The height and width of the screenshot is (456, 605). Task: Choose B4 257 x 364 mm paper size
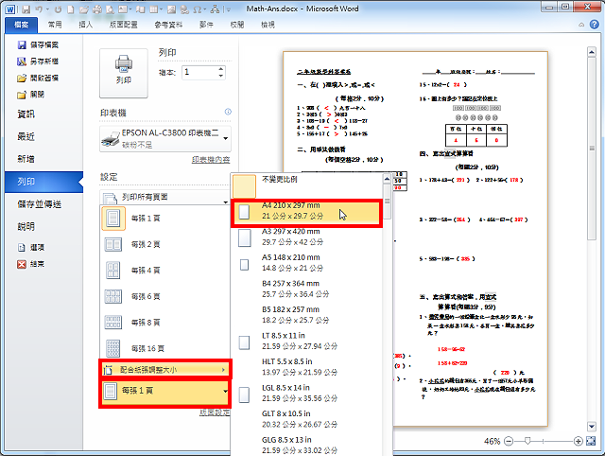pos(306,289)
